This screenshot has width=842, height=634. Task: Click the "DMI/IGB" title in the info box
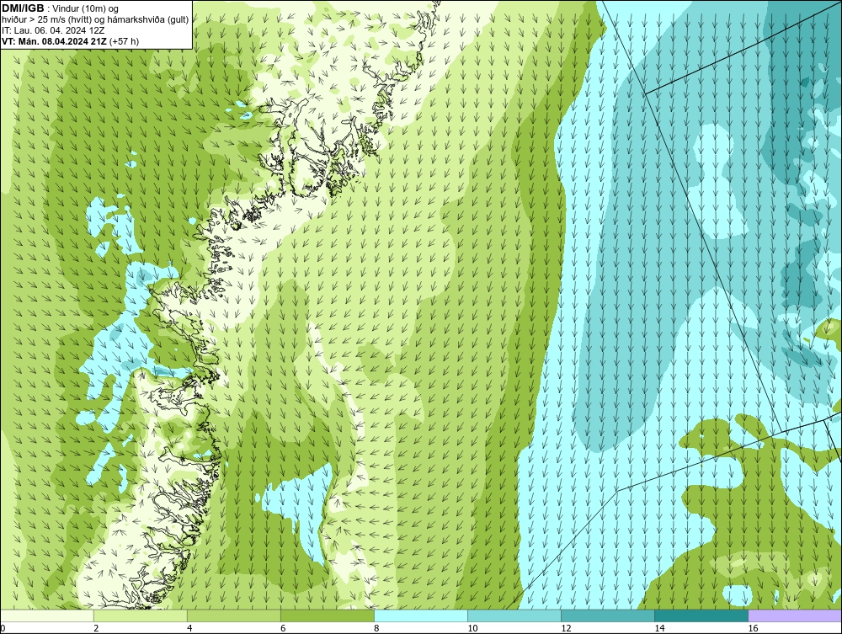23,8
